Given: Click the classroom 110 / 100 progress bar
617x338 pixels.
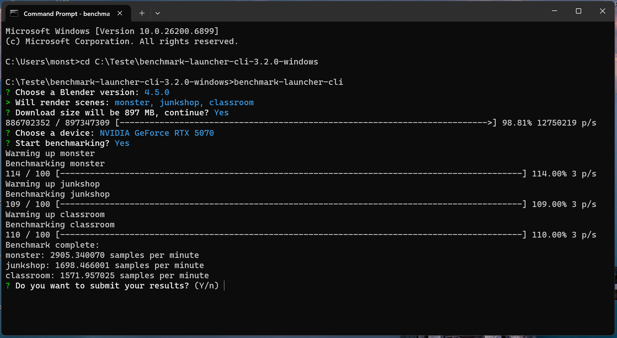Looking at the screenshot, I should [291, 235].
